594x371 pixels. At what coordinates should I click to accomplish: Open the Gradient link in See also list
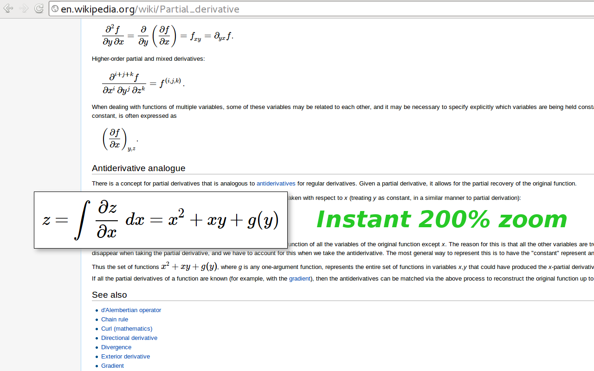tap(112, 366)
